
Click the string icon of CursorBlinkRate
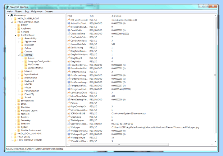(x=69, y=44)
